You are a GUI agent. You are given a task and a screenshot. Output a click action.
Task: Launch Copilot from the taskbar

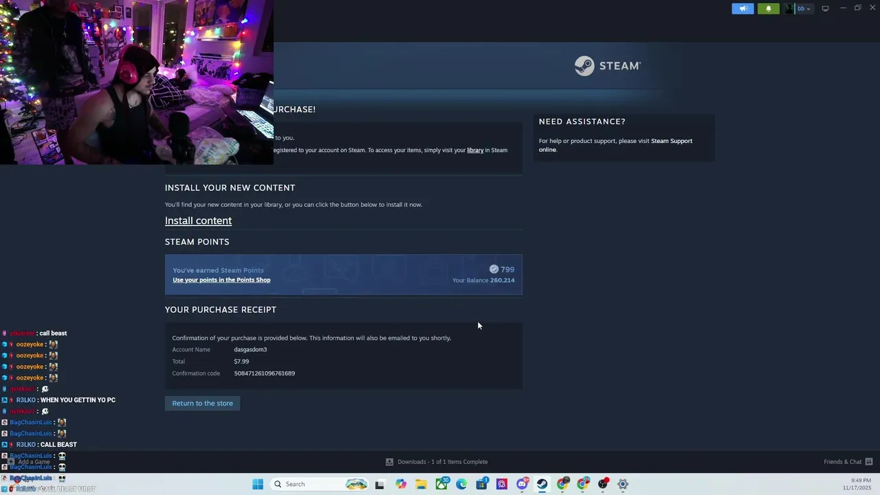[x=401, y=484]
